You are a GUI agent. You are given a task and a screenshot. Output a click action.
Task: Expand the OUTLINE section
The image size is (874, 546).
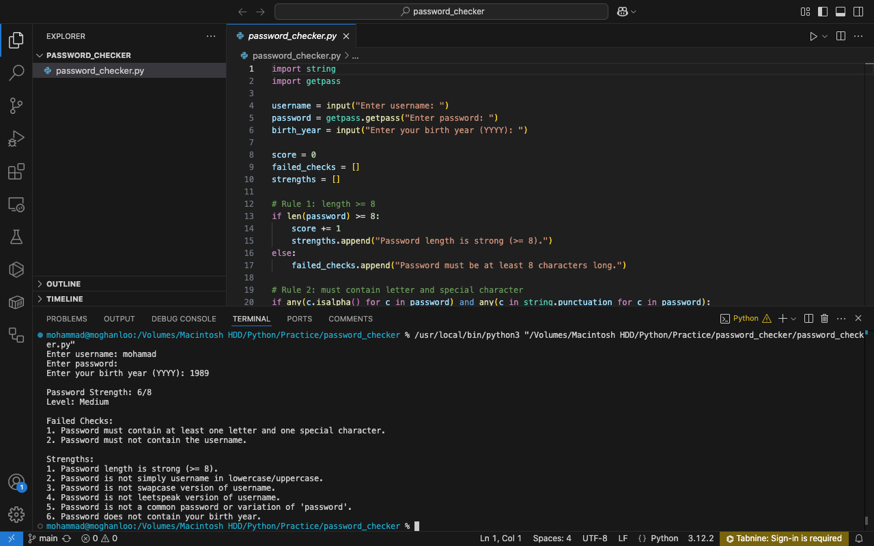(64, 284)
